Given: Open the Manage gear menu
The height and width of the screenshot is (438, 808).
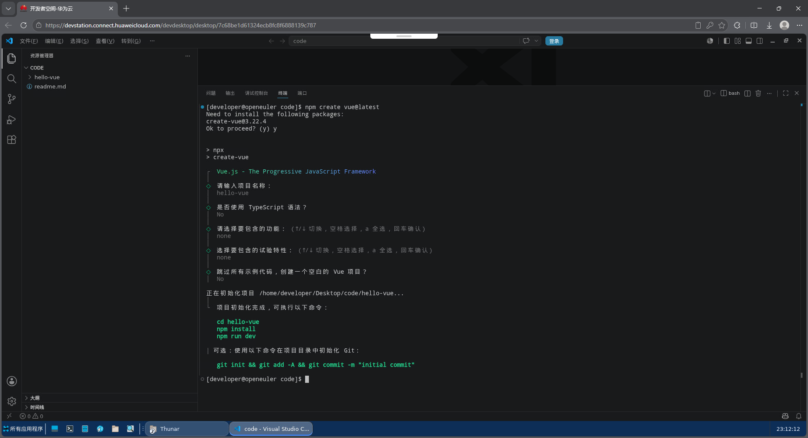Looking at the screenshot, I should [x=12, y=401].
